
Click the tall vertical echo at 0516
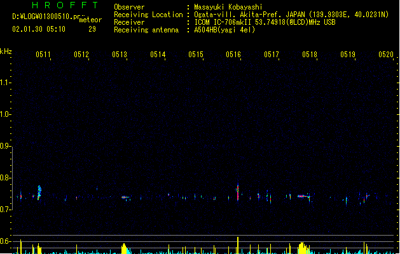pyautogui.click(x=238, y=192)
